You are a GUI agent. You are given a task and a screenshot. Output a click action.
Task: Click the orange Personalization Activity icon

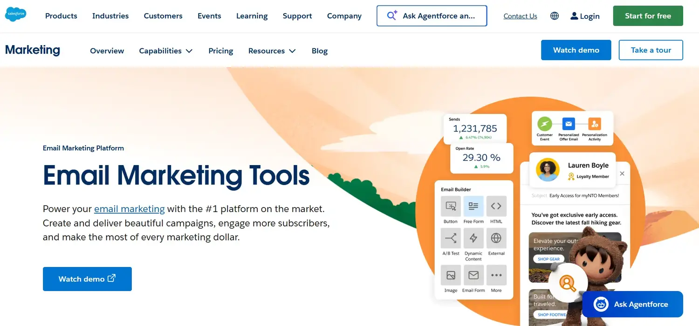(x=594, y=124)
